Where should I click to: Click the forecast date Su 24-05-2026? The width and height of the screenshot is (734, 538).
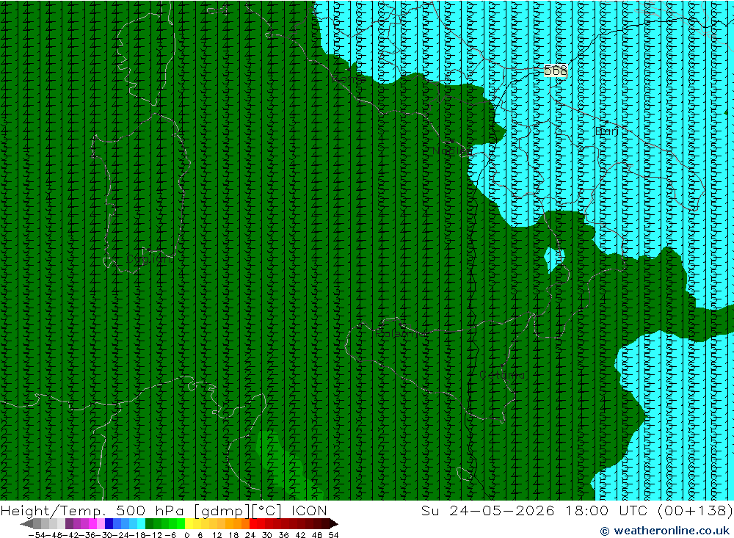[487, 510]
